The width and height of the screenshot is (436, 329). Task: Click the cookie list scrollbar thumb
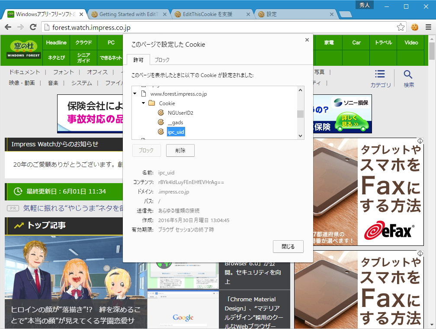(x=300, y=114)
